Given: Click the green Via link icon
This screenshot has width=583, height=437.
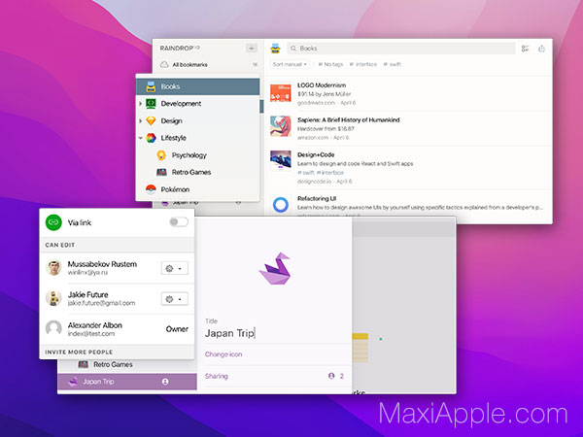Looking at the screenshot, I should pyautogui.click(x=53, y=222).
